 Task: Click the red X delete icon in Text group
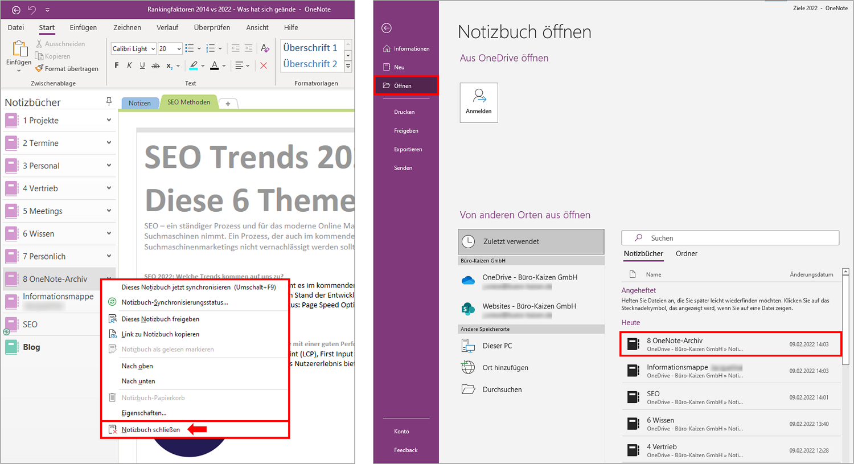264,65
